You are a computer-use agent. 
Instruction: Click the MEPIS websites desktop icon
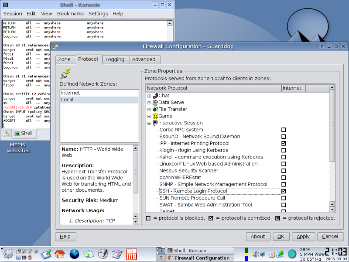pyautogui.click(x=18, y=148)
